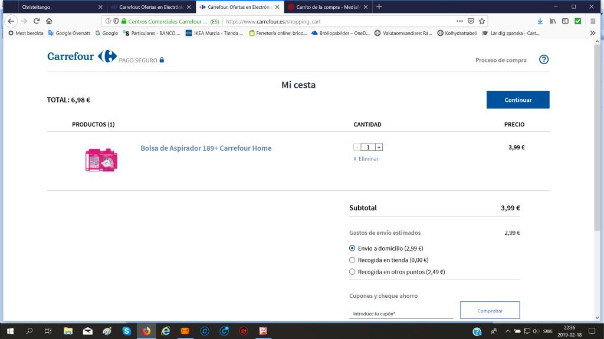Viewport: 604px width, 339px height.
Task: Click the Carrefour logo
Action: [82, 56]
